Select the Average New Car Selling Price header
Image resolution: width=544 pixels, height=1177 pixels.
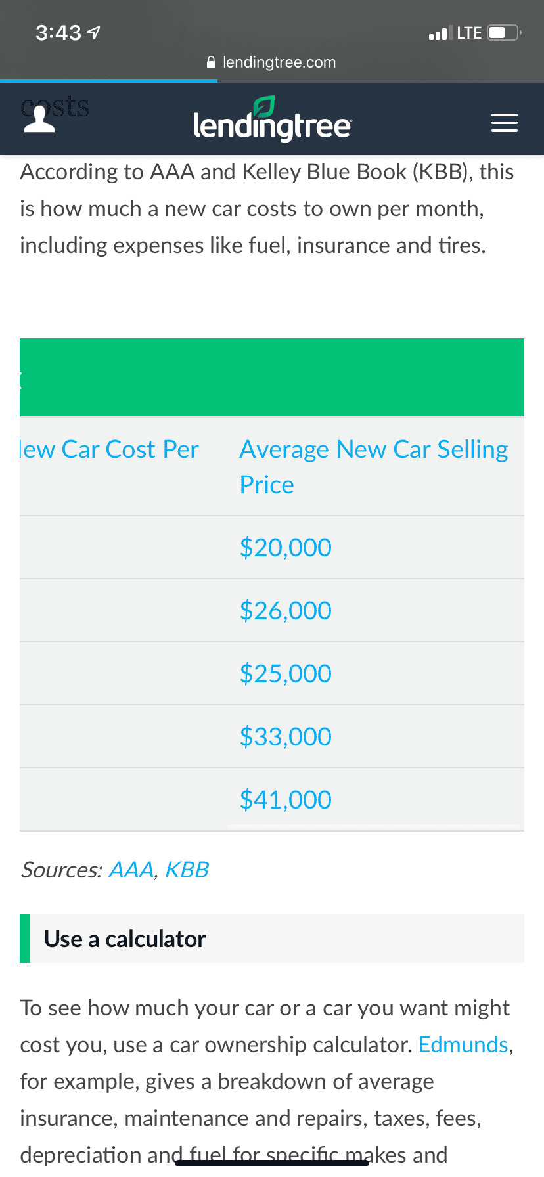point(374,467)
